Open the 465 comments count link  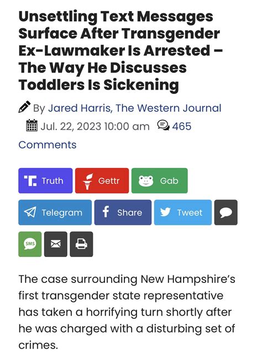[x=181, y=126]
